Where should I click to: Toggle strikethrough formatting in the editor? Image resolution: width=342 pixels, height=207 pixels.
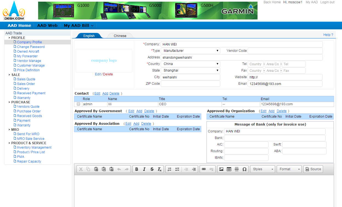[152, 169]
